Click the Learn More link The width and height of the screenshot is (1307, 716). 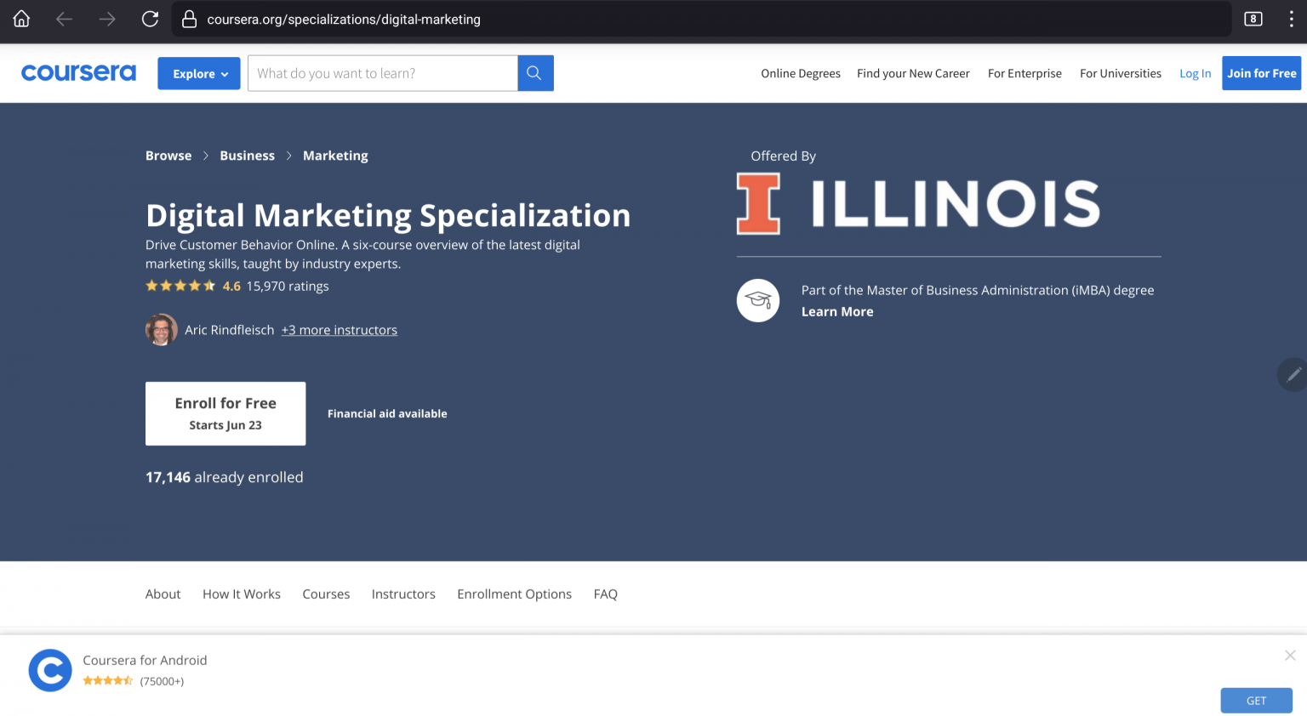[836, 311]
